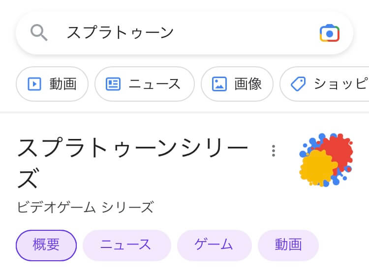Filter results by 画像 images chip
The image size is (369, 274).
[x=237, y=84]
